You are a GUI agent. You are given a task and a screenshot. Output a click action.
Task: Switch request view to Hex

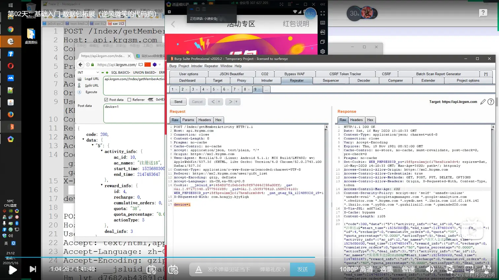point(218,120)
